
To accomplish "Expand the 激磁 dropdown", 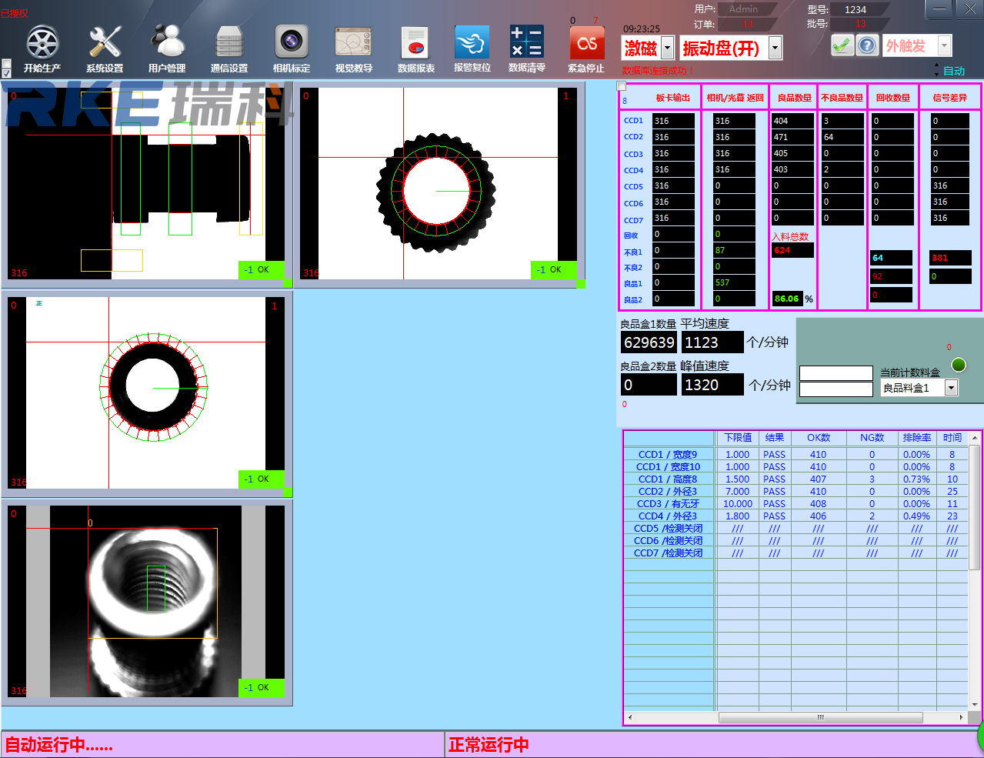I will pyautogui.click(x=667, y=48).
